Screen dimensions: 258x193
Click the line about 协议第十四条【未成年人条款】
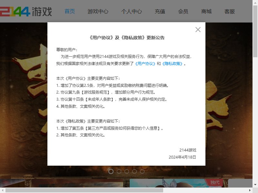(112, 99)
